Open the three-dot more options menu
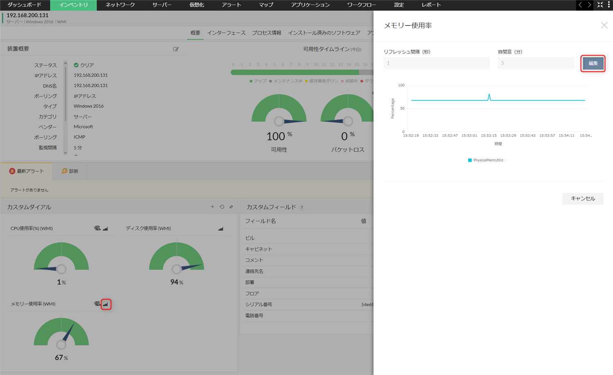The height and width of the screenshot is (375, 613). click(x=609, y=5)
